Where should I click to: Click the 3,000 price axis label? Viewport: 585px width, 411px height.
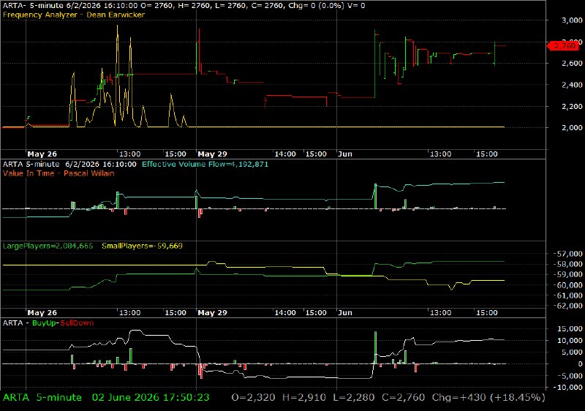pos(572,20)
